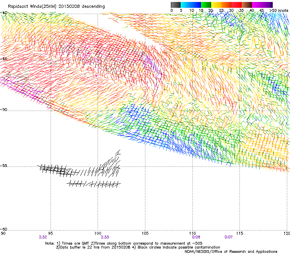Click the yellow 20-25 knots legend segment
Viewport: 290px width, 254px height.
(216, 5)
